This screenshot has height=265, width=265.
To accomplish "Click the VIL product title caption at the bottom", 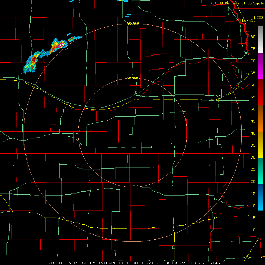I will [134, 263].
